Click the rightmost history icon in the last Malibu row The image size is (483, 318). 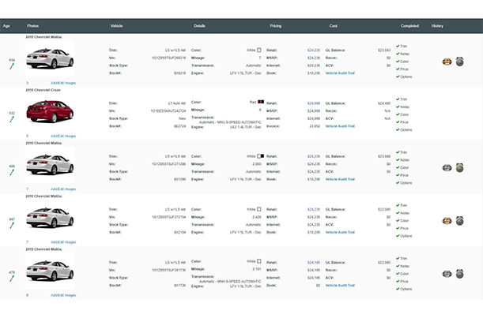tap(459, 273)
